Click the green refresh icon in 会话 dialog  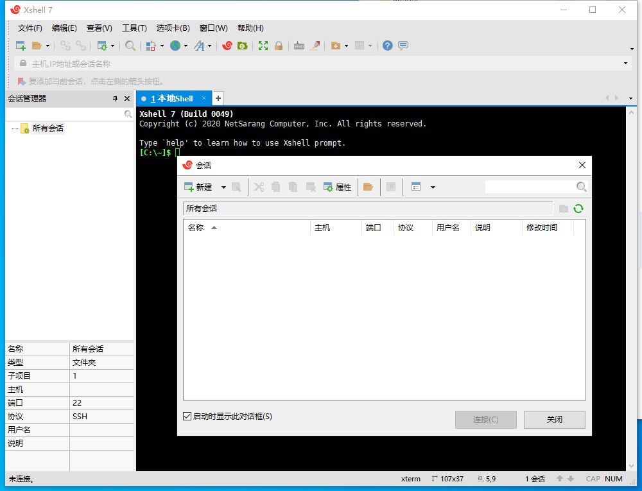pos(578,209)
